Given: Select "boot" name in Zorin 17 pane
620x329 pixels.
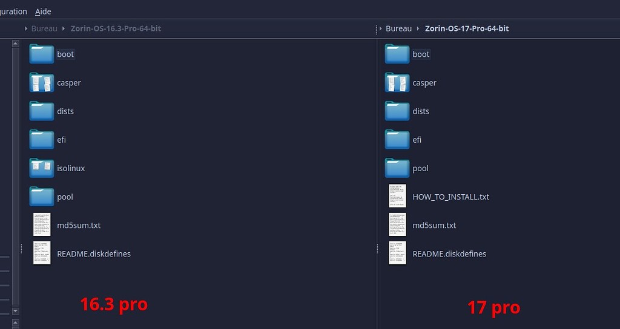Looking at the screenshot, I should (421, 54).
